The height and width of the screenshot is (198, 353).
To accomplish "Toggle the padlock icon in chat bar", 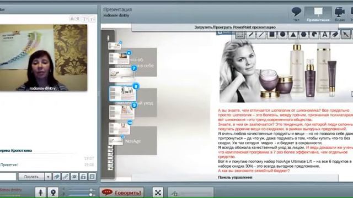I will point(83,177).
